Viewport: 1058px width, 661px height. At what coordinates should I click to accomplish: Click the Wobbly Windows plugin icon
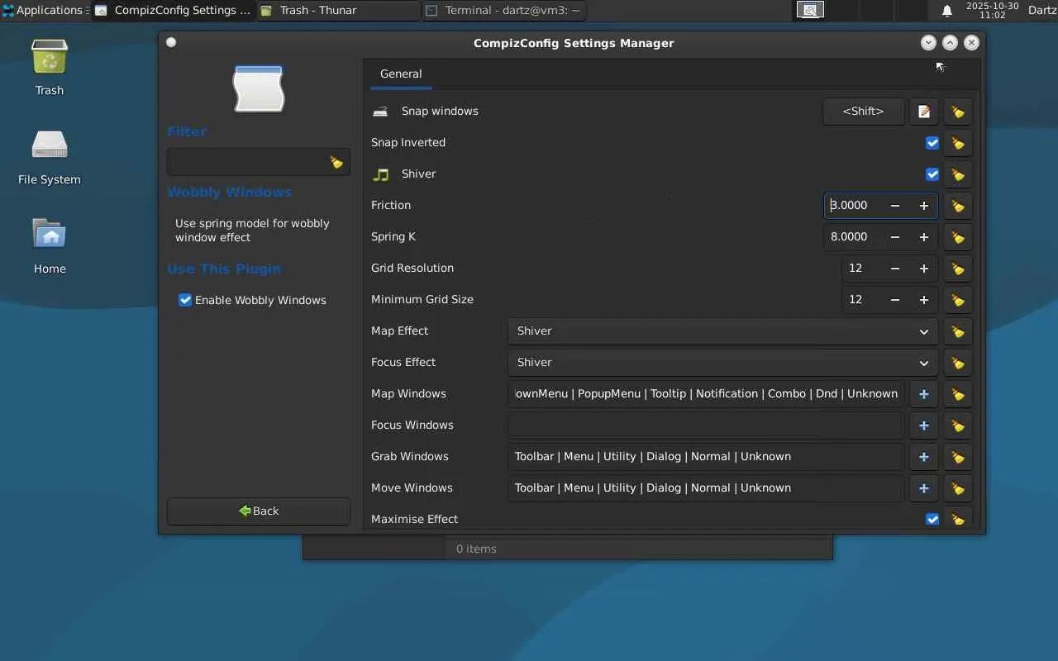pos(259,88)
